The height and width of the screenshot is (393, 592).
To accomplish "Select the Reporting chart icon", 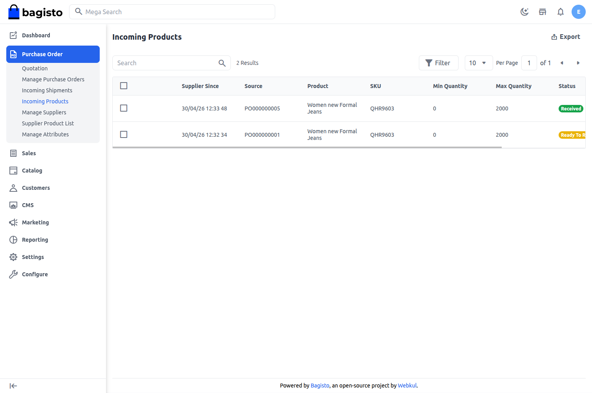I will tap(13, 240).
